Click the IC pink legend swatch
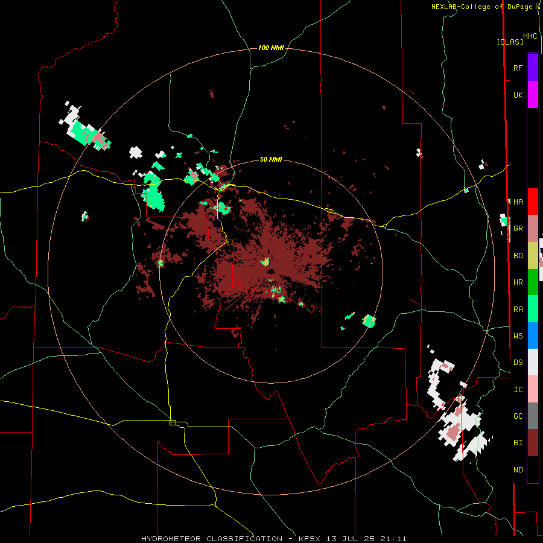The width and height of the screenshot is (543, 543). point(533,389)
